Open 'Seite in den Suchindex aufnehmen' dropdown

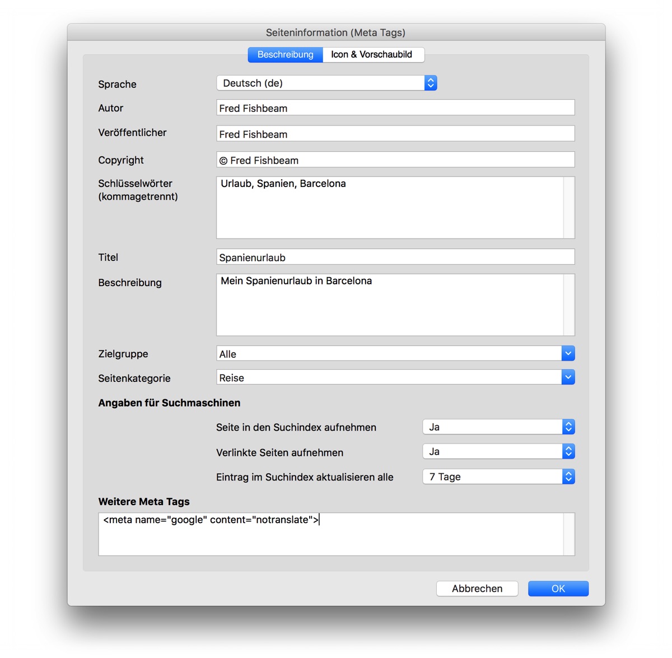(x=498, y=427)
